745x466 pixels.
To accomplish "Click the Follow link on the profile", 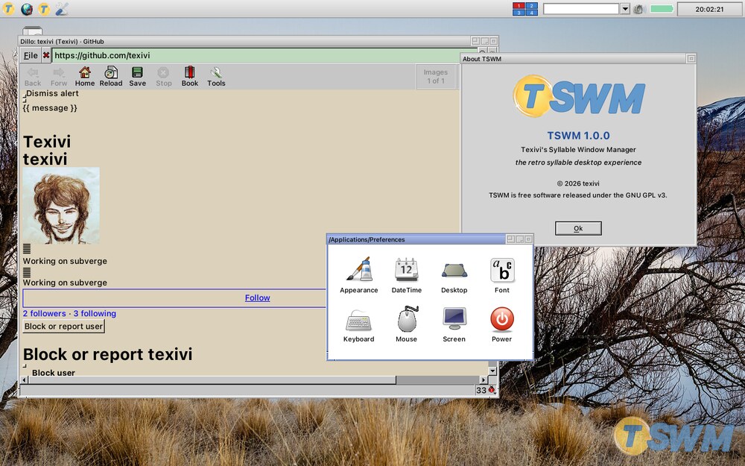I will point(258,297).
